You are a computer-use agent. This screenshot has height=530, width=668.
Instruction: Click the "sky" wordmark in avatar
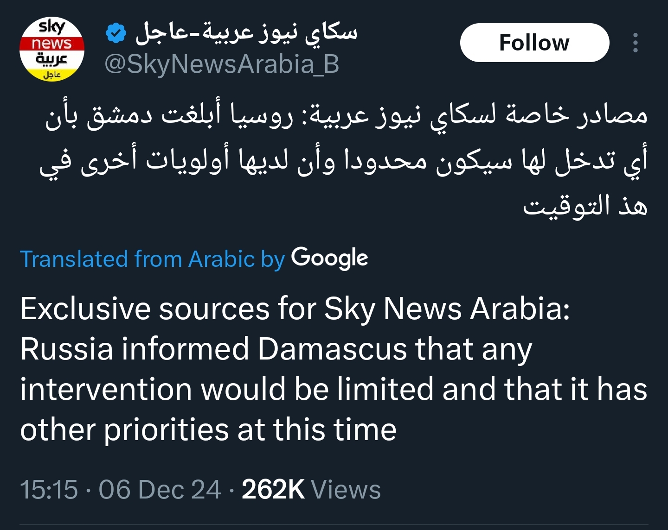point(51,27)
